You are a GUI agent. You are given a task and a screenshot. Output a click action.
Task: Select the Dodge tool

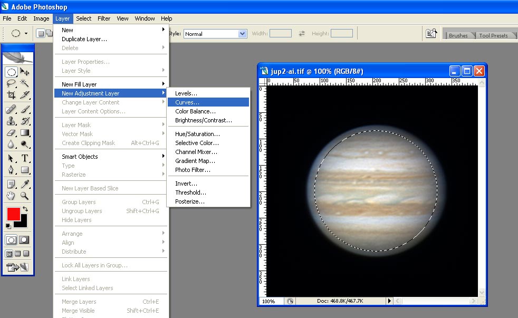(x=24, y=144)
